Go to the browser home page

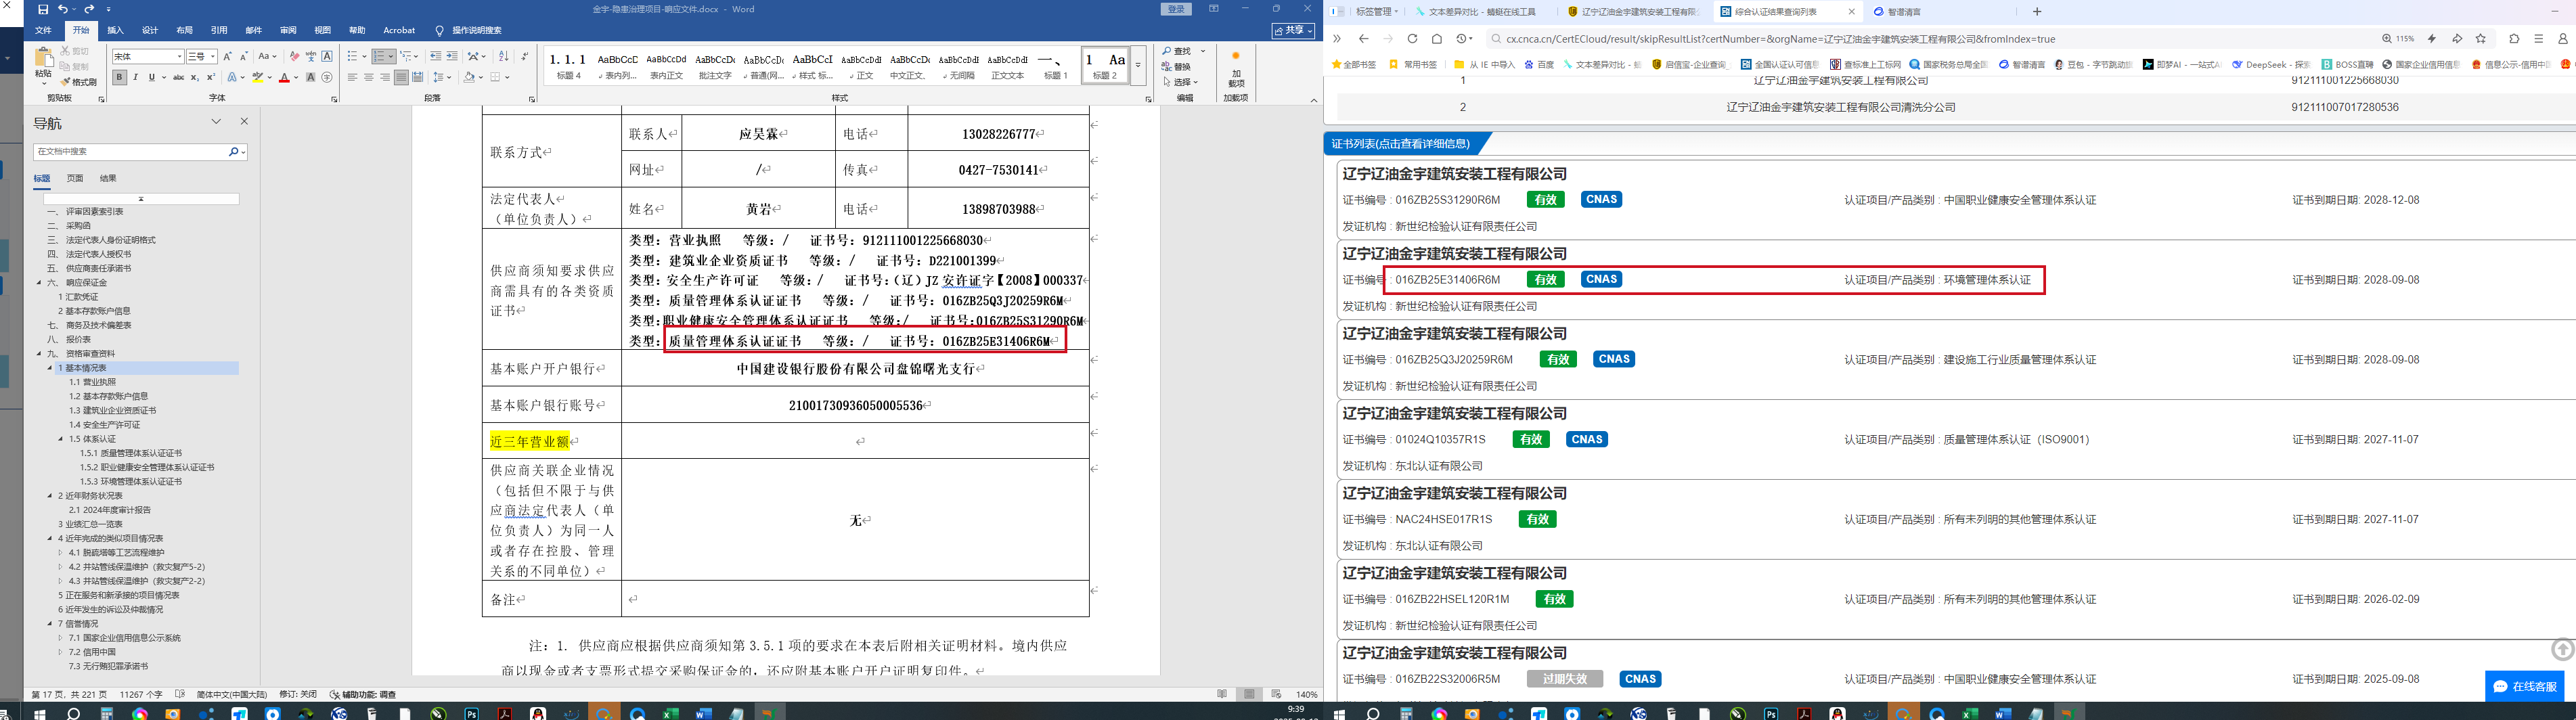coord(1437,39)
